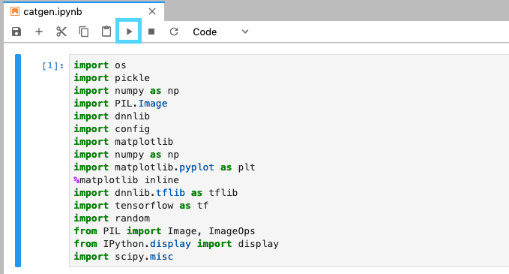This screenshot has width=509, height=274.
Task: Click the line 'import tensorflow as tf'
Action: coord(141,206)
